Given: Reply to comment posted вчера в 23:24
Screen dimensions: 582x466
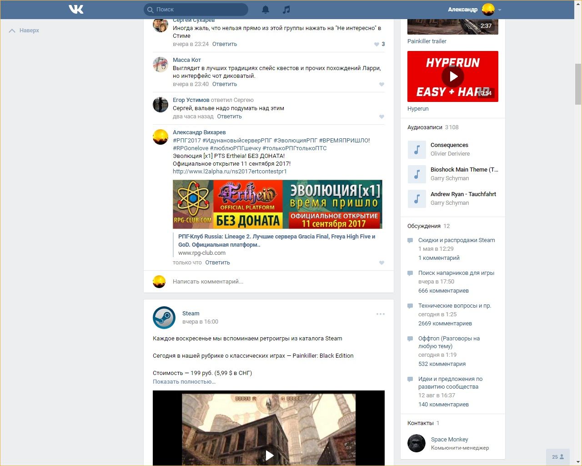Looking at the screenshot, I should [225, 44].
